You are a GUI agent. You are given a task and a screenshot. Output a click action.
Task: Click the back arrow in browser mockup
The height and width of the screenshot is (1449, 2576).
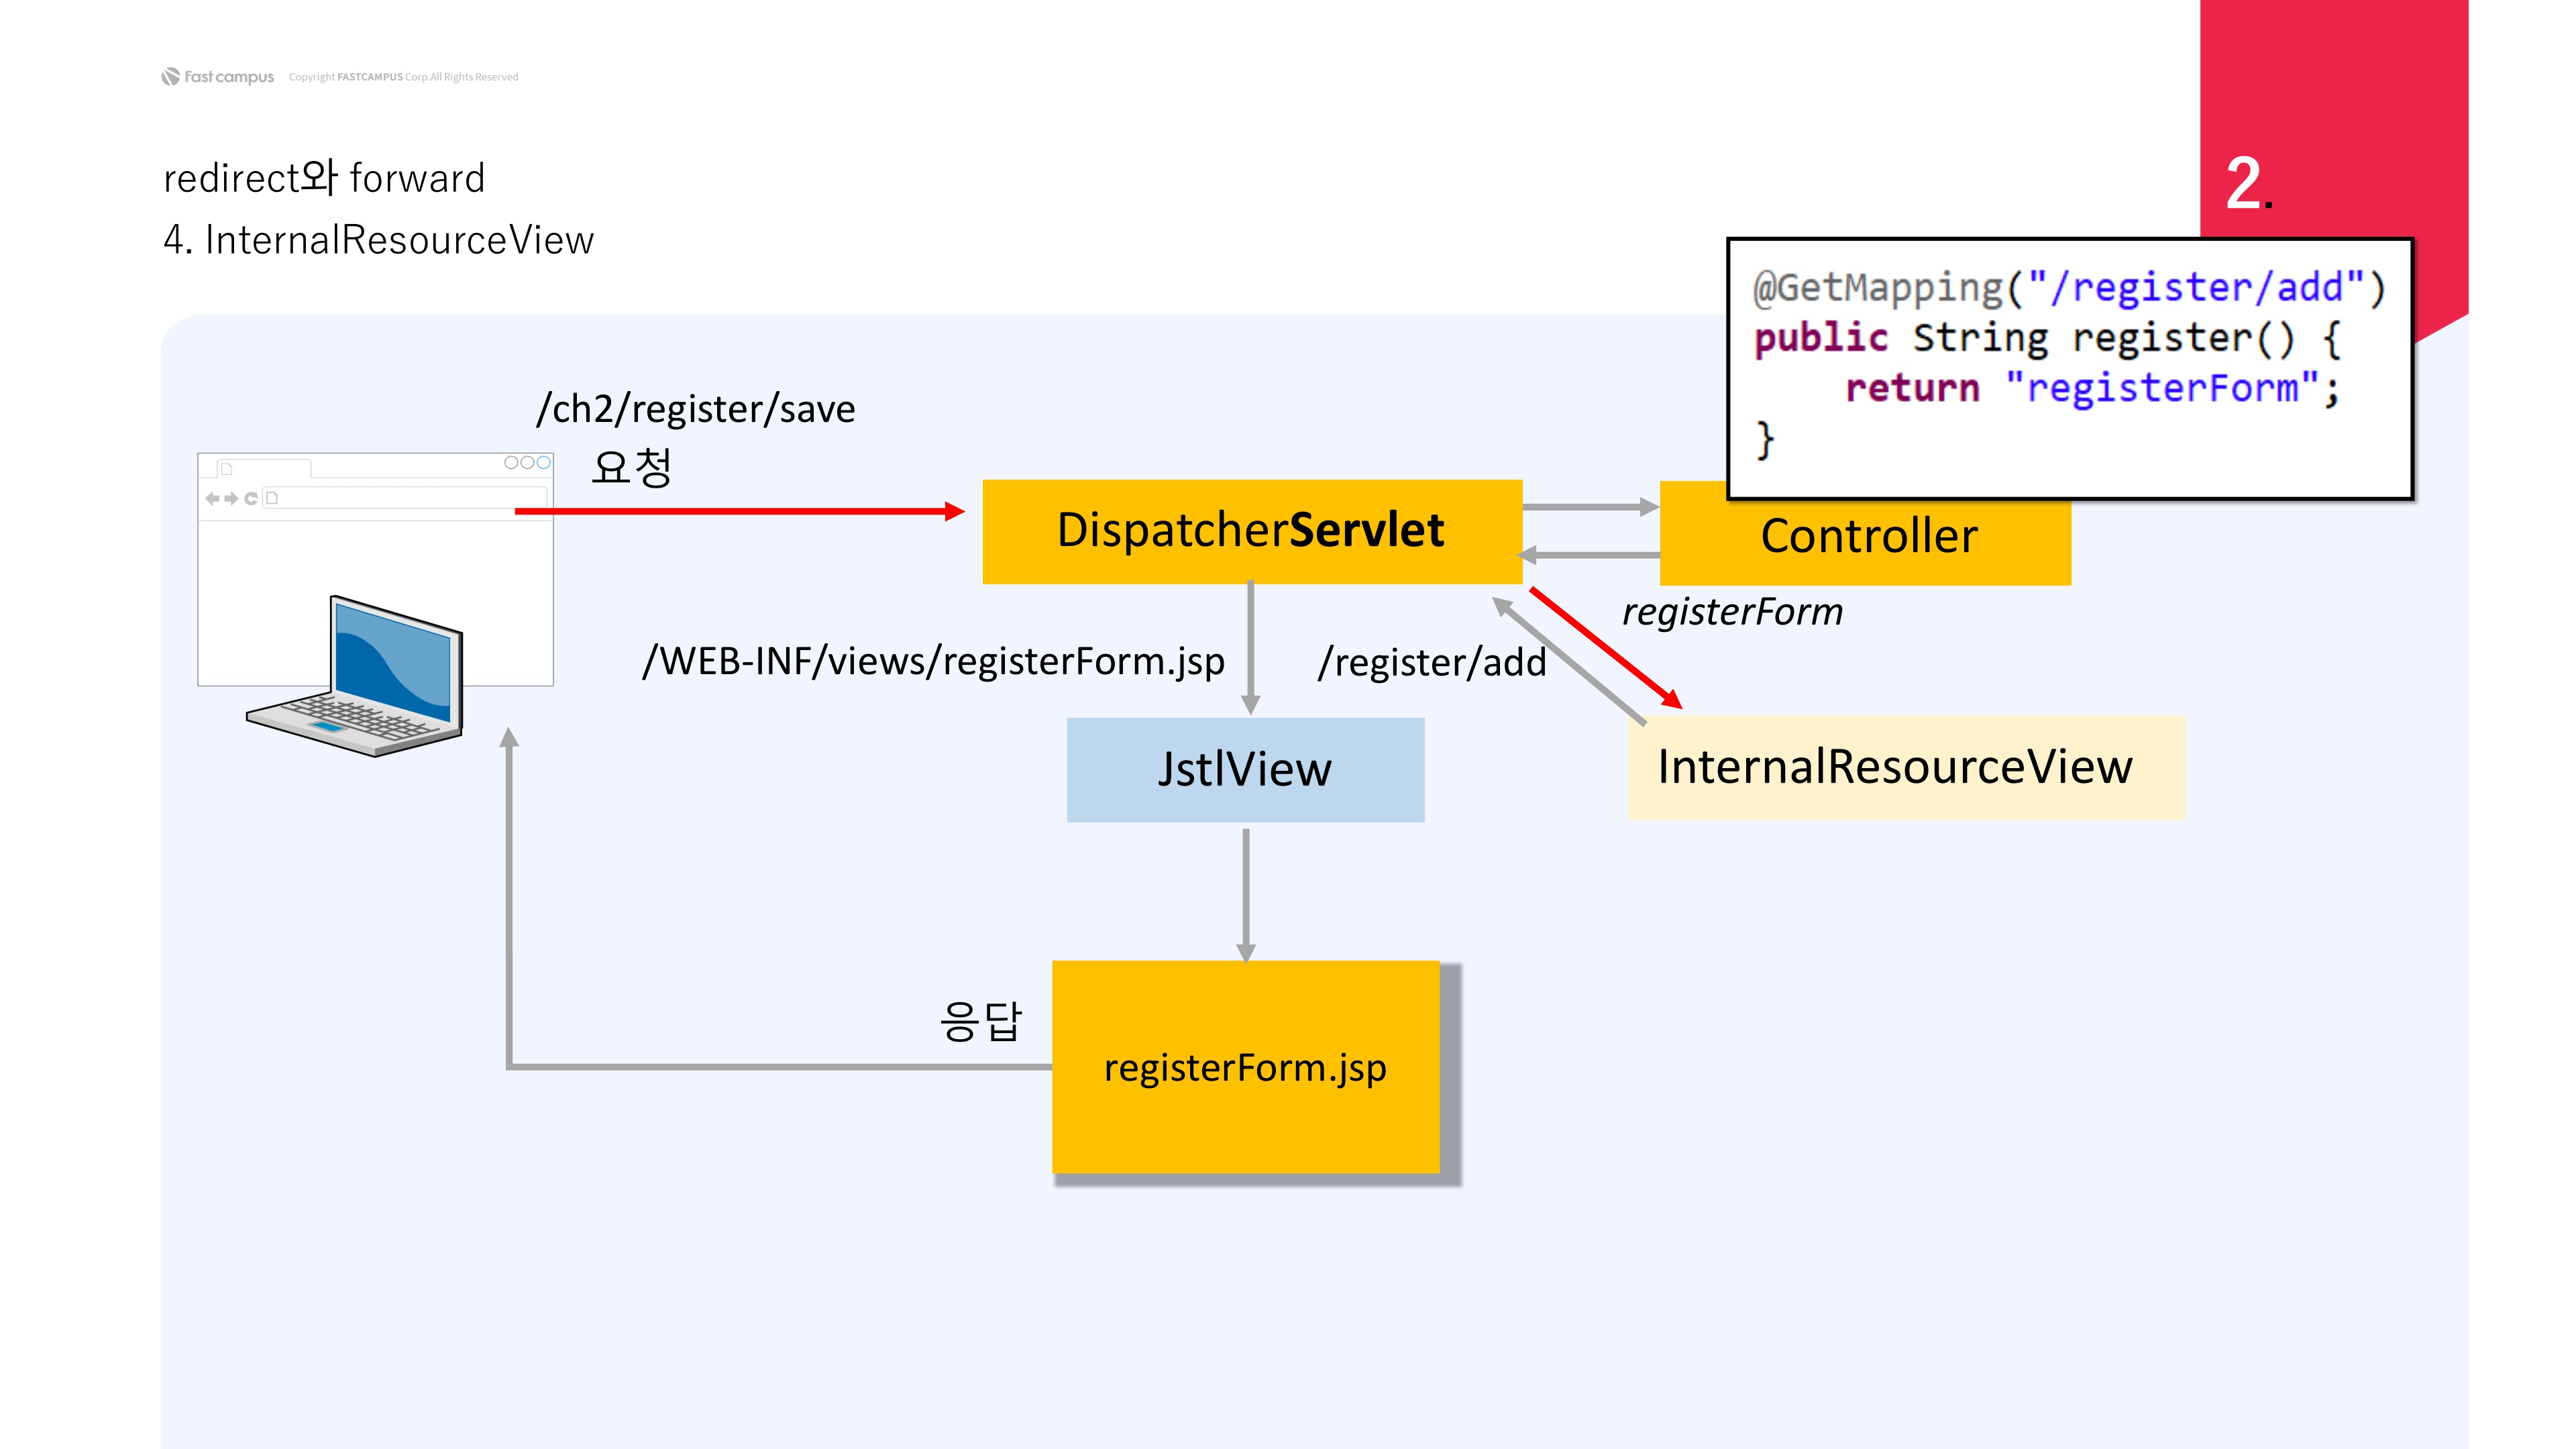212,498
